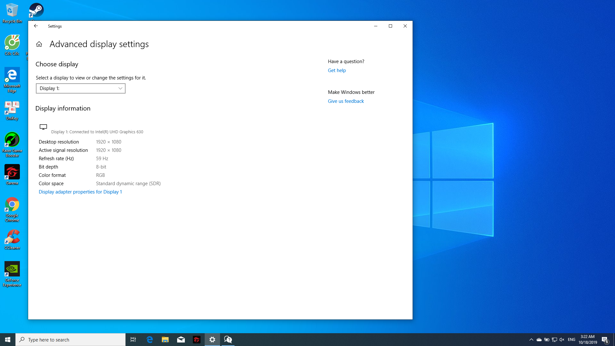
Task: Open the Get help link
Action: 337,70
